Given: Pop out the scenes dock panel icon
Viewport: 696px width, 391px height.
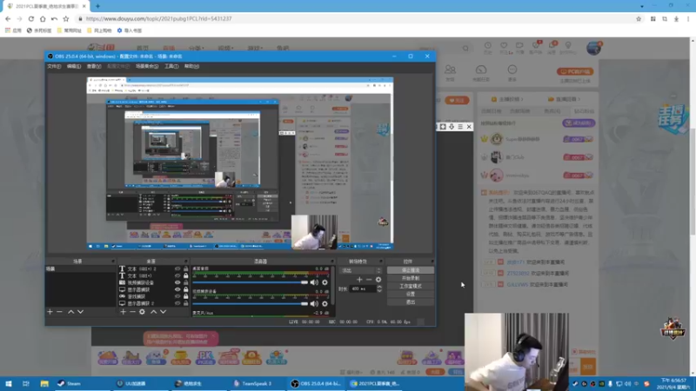Looking at the screenshot, I should pyautogui.click(x=113, y=262).
